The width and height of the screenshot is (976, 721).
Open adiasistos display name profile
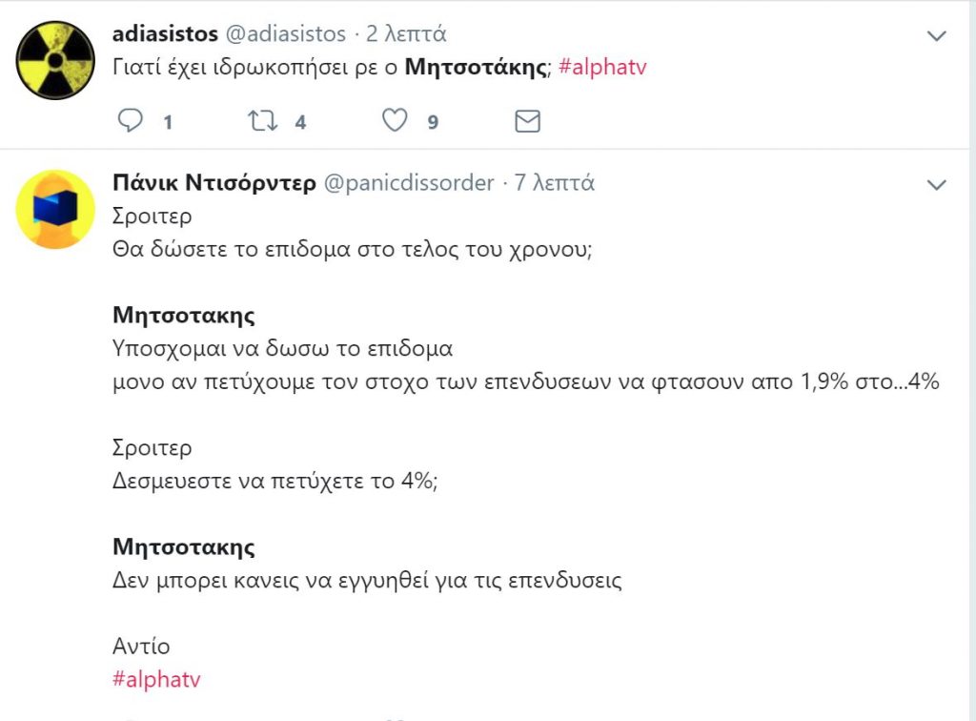pos(164,34)
